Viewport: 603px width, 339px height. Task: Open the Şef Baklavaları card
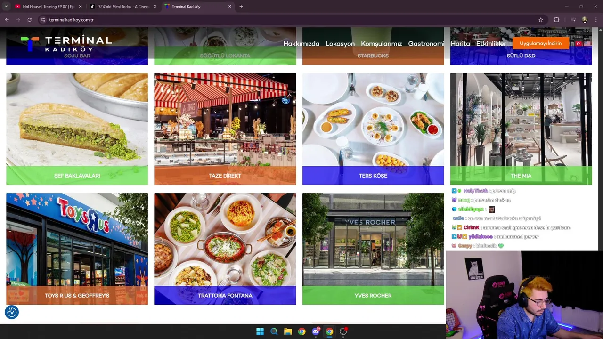(x=77, y=129)
